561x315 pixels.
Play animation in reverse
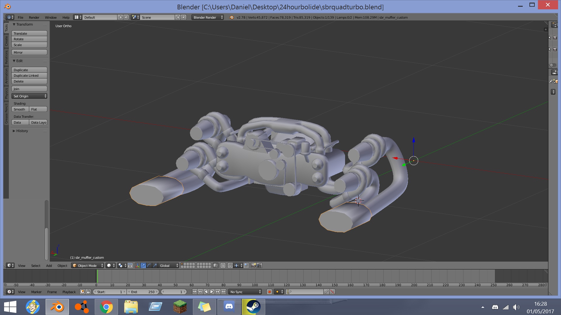[x=206, y=292]
